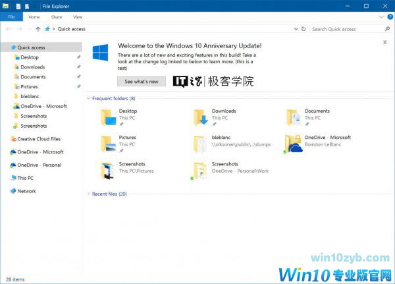The height and width of the screenshot is (284, 395).
Task: Select This PC in navigation pane
Action: click(x=25, y=178)
